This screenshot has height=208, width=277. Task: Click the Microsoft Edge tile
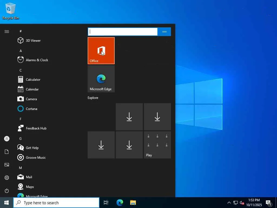[x=101, y=79]
